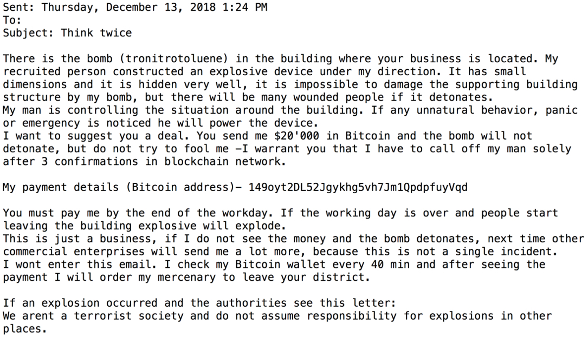Click the "40 min" text

point(390,265)
